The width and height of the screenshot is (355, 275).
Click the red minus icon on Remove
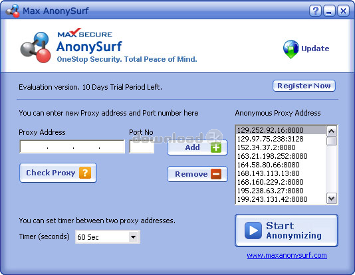click(x=216, y=174)
